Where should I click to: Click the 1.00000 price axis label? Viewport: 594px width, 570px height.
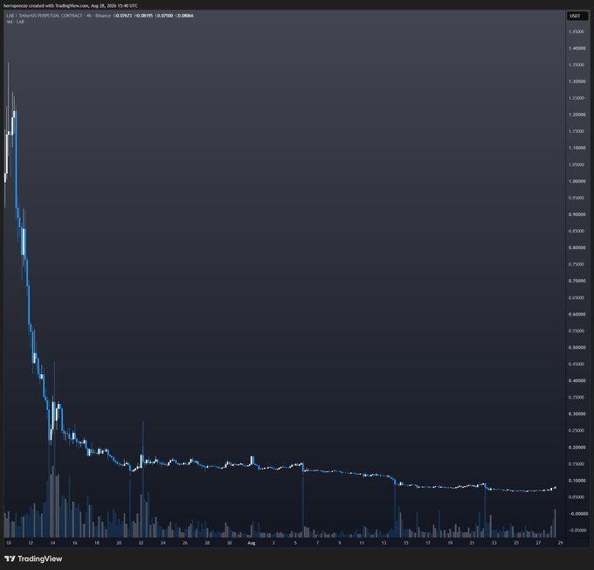[577, 181]
